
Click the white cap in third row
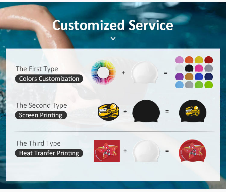[x=146, y=151]
